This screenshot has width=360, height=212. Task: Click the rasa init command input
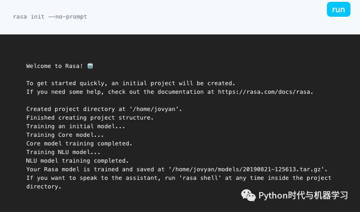click(x=50, y=17)
